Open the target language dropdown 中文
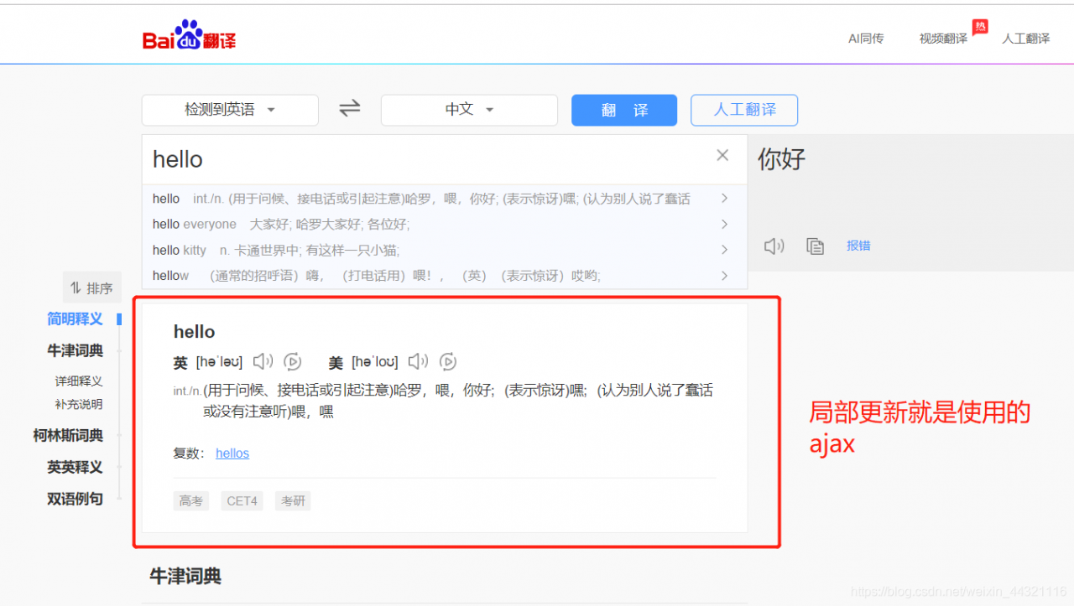1074x606 pixels. 468,110
